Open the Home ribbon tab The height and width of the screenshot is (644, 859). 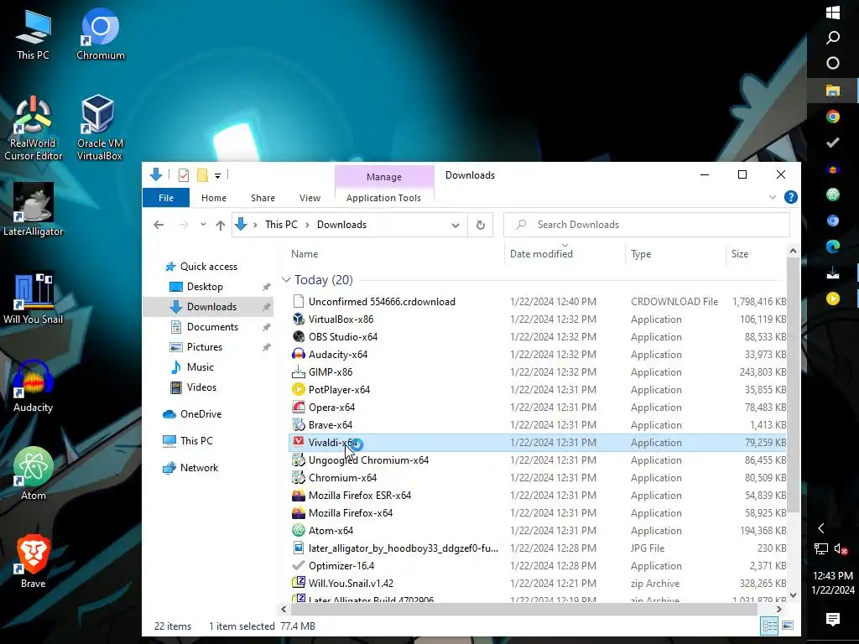tap(214, 198)
